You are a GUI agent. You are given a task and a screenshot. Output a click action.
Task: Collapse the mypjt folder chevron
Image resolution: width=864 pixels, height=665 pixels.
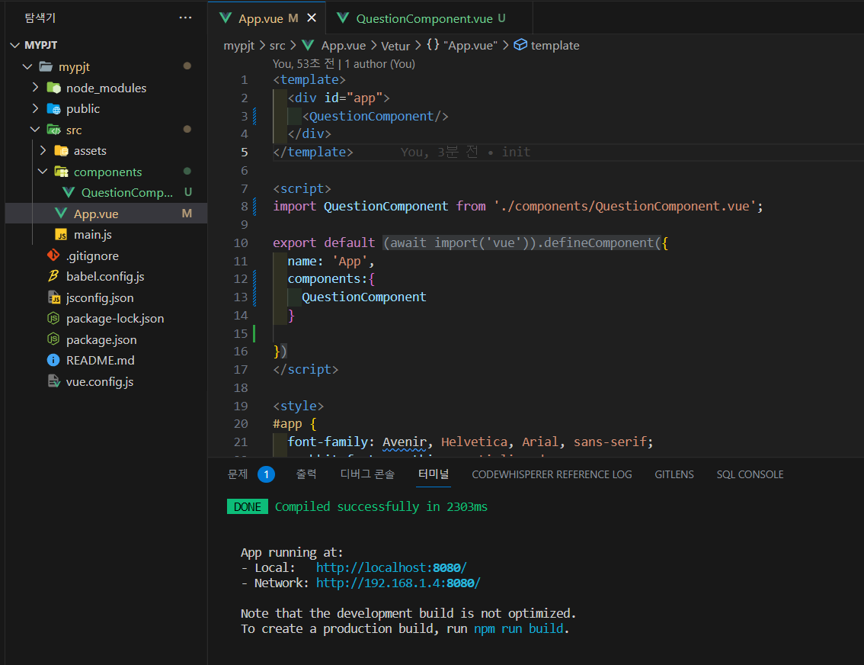pyautogui.click(x=27, y=66)
